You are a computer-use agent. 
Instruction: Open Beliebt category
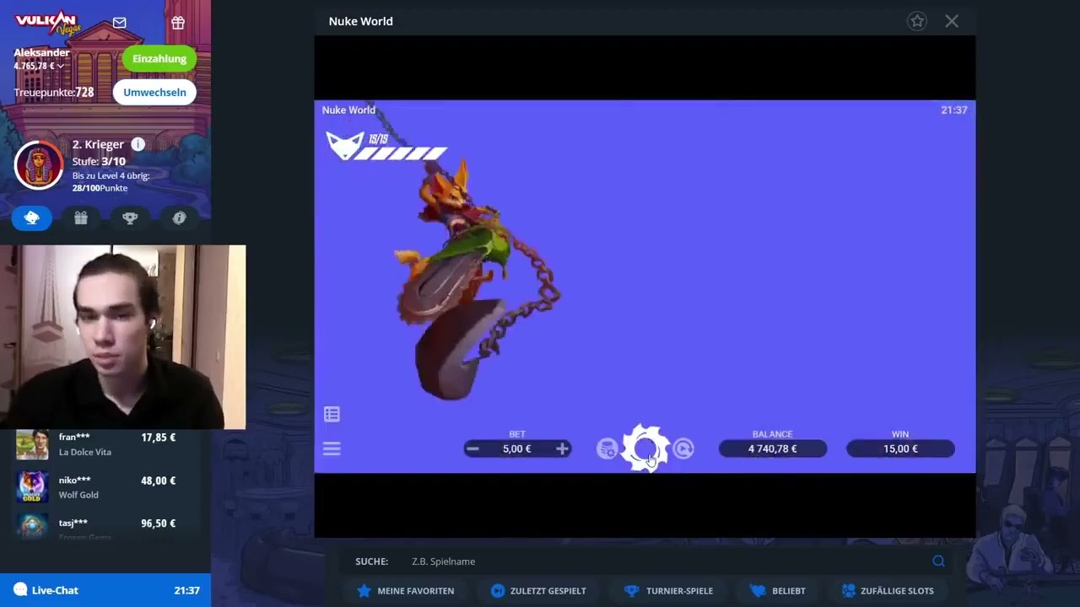coord(778,591)
